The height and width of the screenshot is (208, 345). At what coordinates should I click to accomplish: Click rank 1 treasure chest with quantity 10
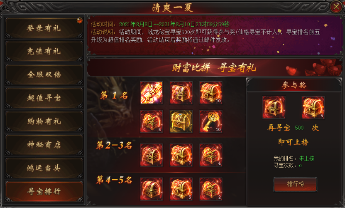[210, 93]
